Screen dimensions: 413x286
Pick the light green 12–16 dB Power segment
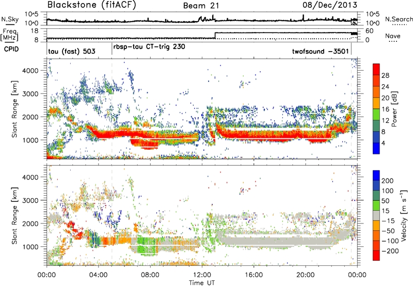pos(376,115)
